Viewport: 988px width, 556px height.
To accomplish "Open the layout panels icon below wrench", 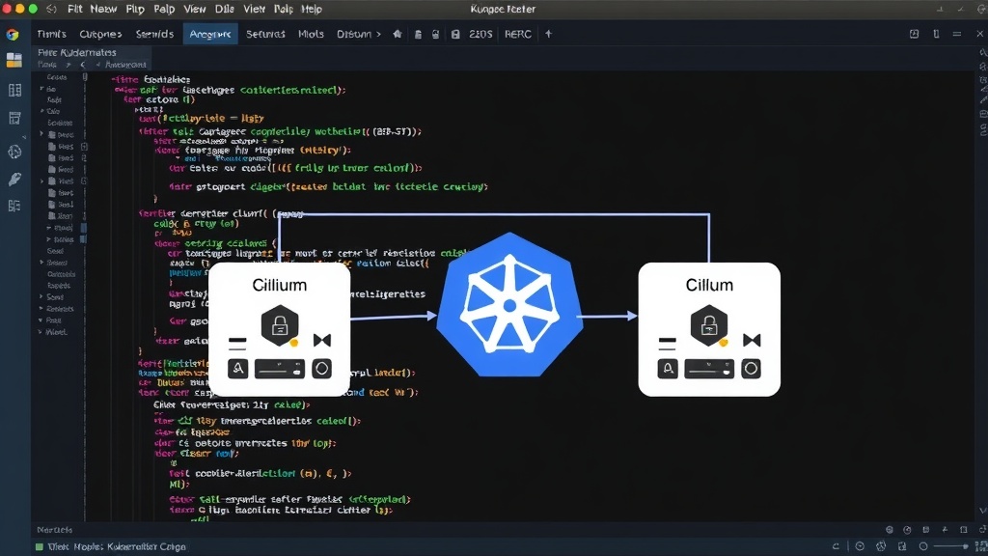I will click(x=14, y=206).
